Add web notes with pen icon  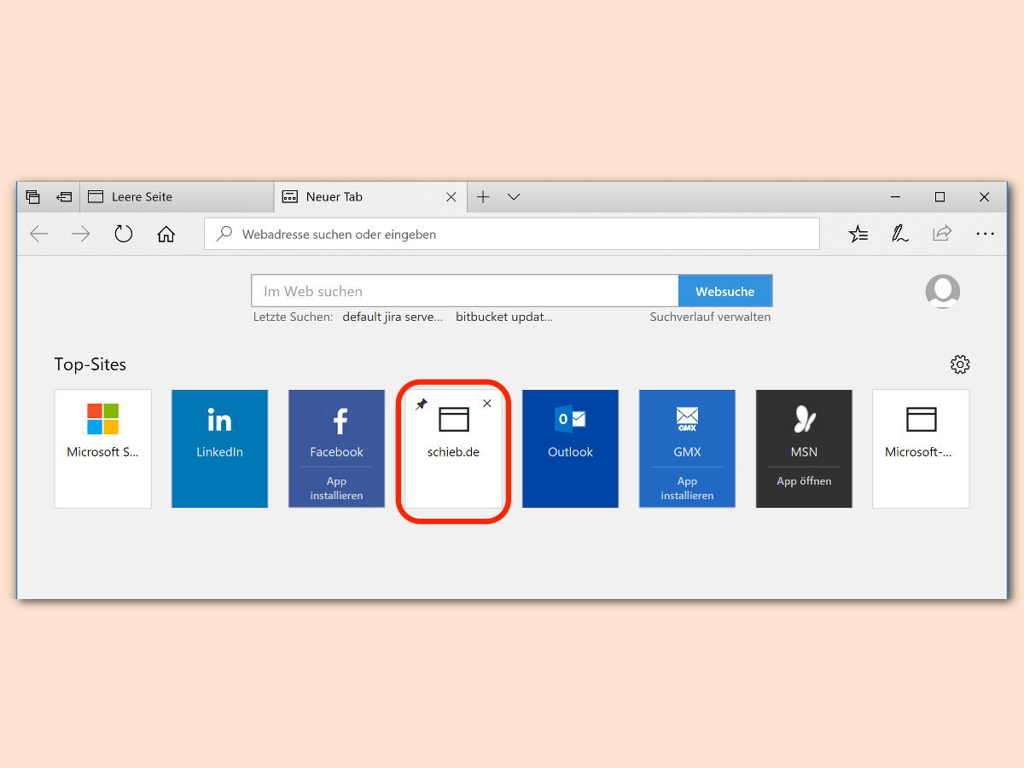coord(900,234)
